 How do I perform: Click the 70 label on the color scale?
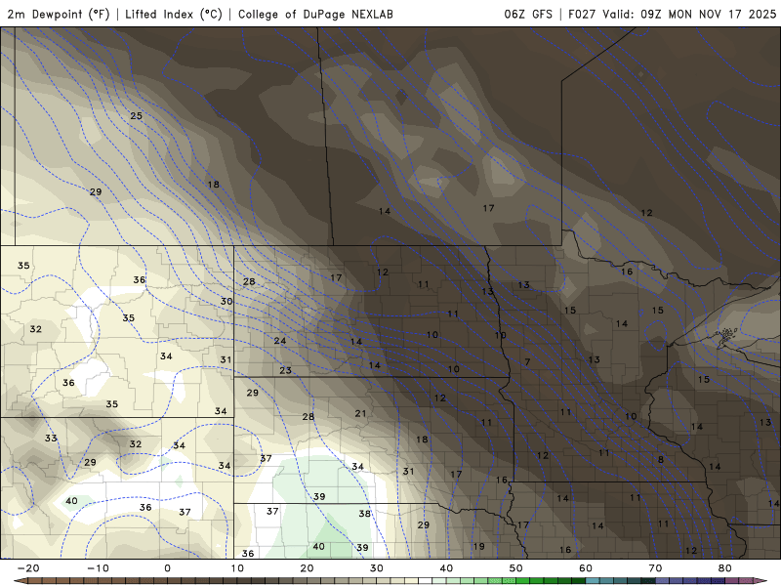tap(655, 568)
